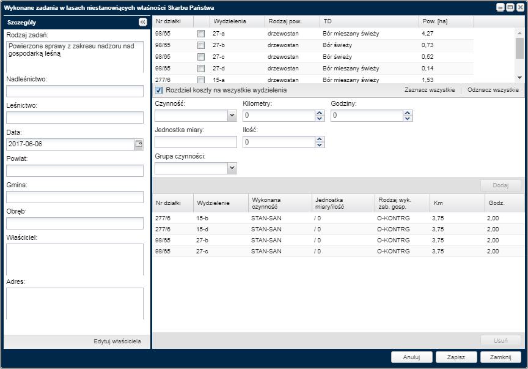The image size is (528, 369).
Task: Open the Grupa czynności dropdown
Action: (x=232, y=168)
